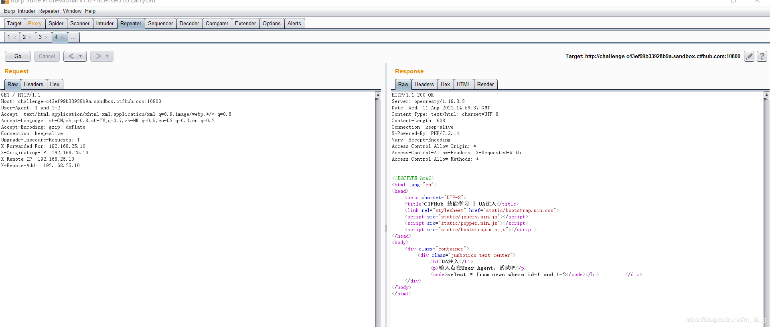Send the request with Go button
This screenshot has width=770, height=327.
point(18,56)
